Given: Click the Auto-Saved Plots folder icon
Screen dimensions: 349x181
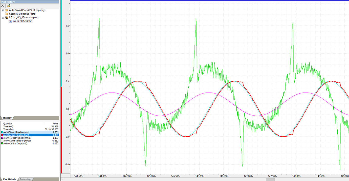Looking at the screenshot, I should pyautogui.click(x=7, y=10).
